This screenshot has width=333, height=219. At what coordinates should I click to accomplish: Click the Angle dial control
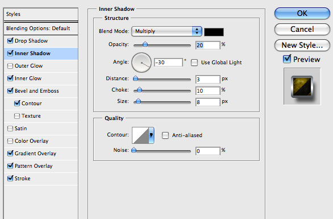click(x=141, y=63)
